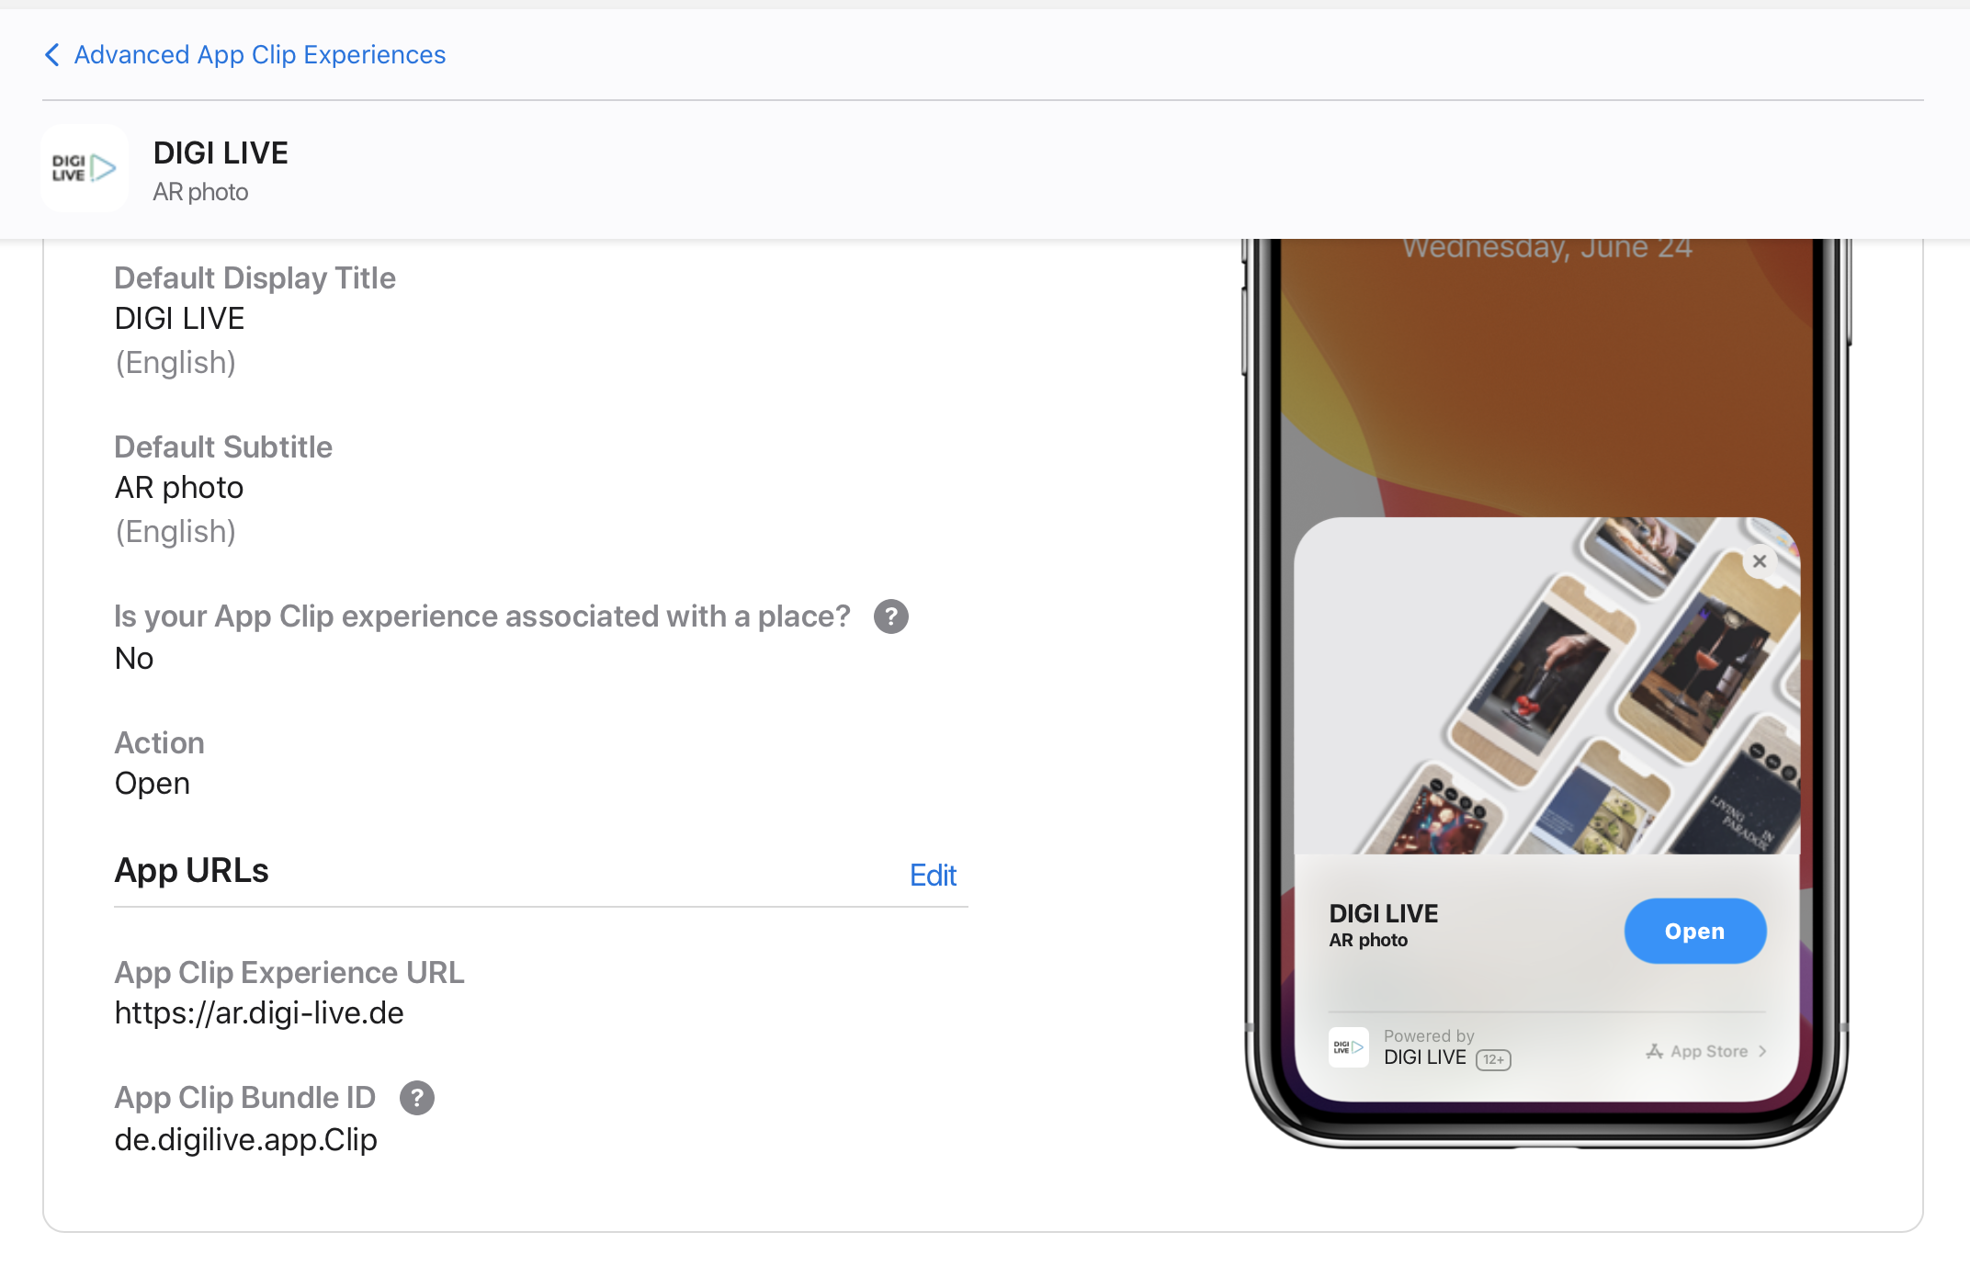1970x1266 pixels.
Task: Close the App Clip card preview
Action: click(x=1759, y=561)
